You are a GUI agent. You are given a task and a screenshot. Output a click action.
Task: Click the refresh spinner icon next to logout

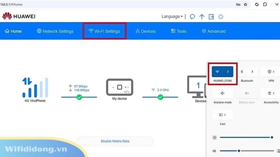coord(220,17)
